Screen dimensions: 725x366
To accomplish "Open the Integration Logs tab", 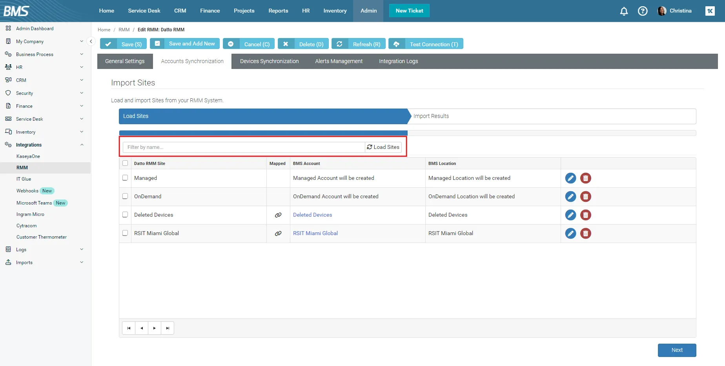I will click(398, 61).
